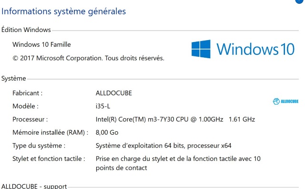Click the large Windows 10 wordmark
The height and width of the screenshot is (189, 305).
[x=255, y=49]
